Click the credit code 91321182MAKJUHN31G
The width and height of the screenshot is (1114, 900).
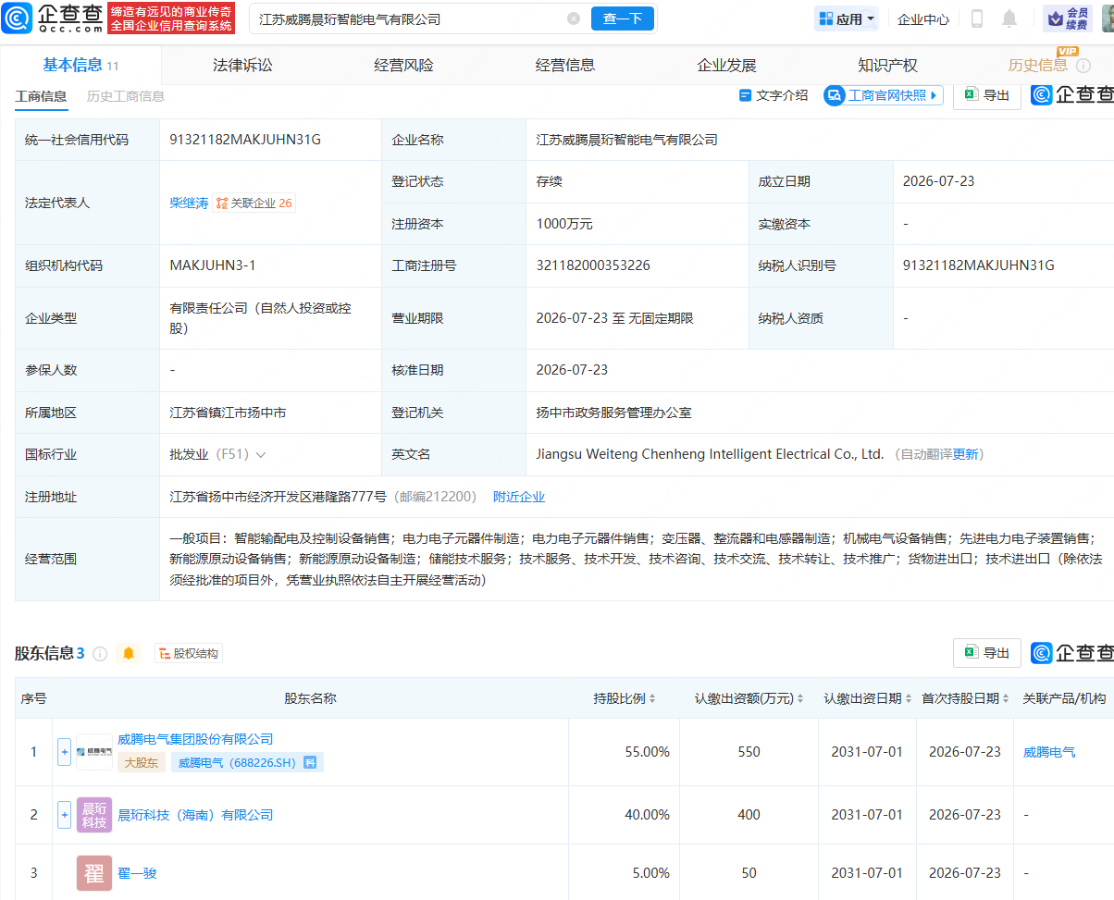pyautogui.click(x=245, y=140)
